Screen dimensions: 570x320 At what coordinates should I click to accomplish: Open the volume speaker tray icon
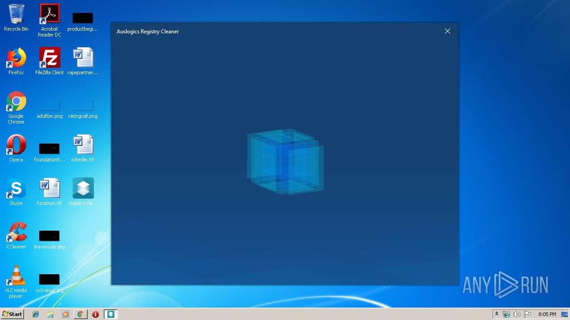tap(517, 314)
